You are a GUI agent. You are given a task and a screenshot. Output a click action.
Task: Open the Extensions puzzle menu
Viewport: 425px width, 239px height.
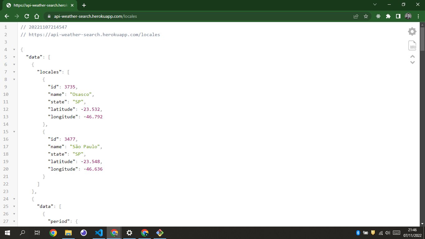(x=388, y=16)
